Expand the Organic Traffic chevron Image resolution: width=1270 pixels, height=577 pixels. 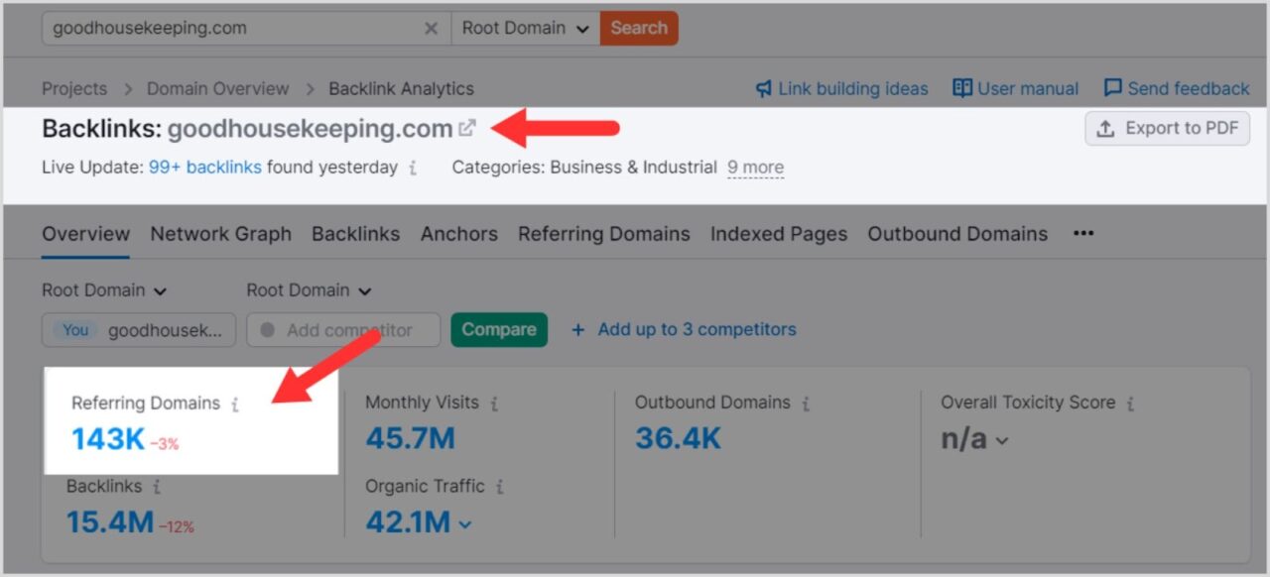tap(465, 523)
